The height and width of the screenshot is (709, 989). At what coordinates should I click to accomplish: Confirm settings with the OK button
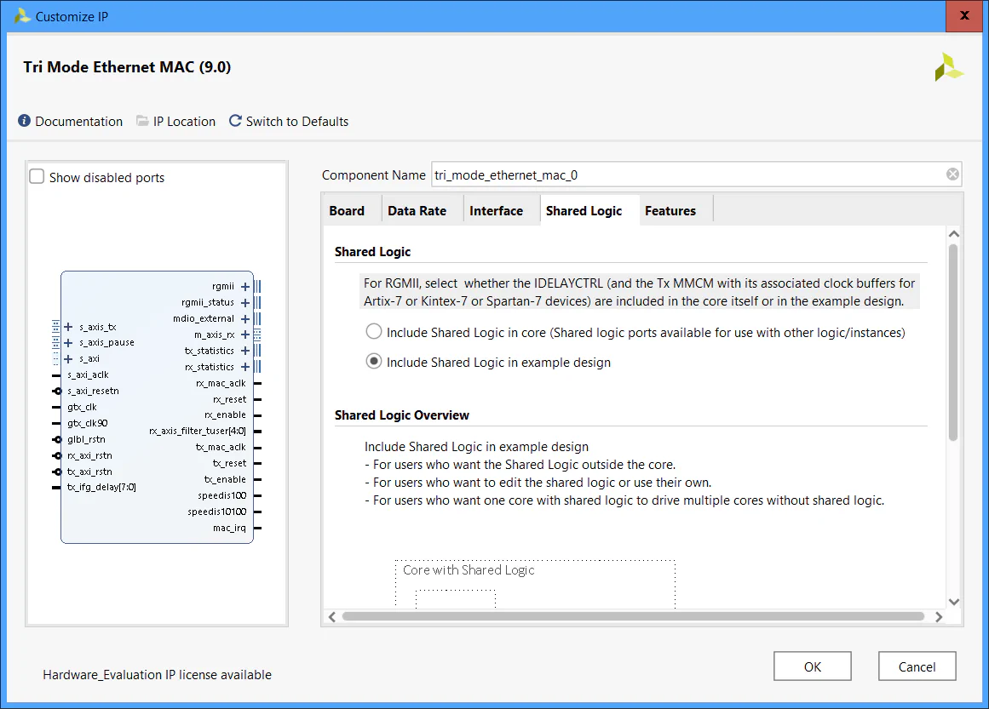pos(812,666)
